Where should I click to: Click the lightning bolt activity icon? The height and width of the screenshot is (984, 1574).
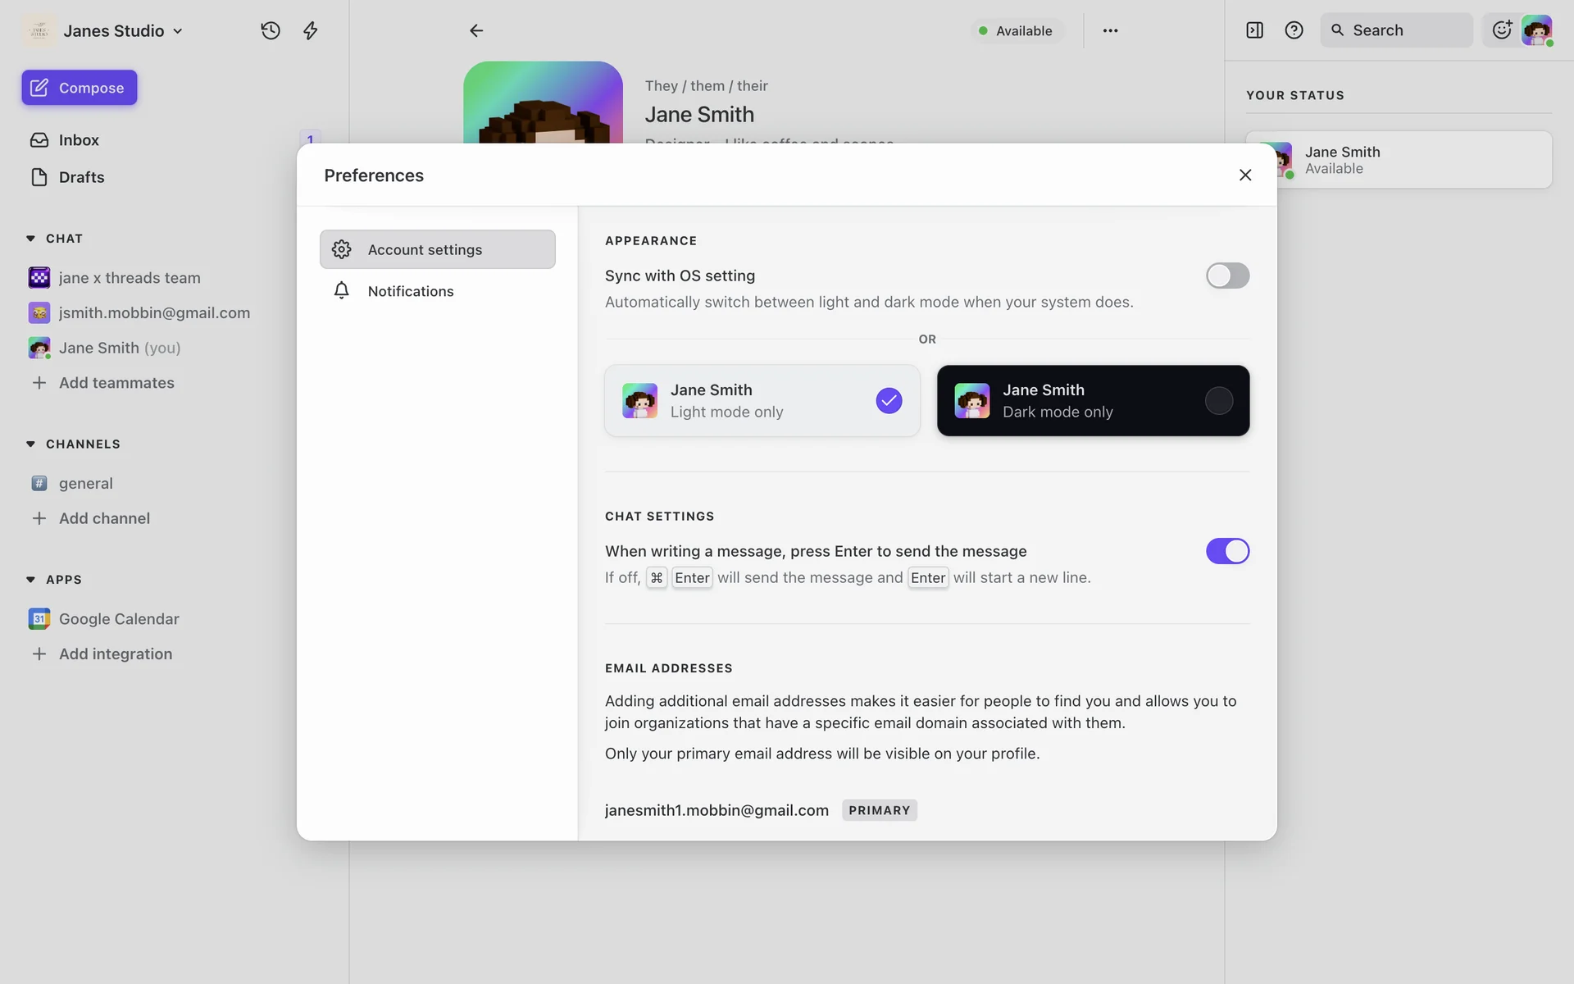[x=310, y=30]
